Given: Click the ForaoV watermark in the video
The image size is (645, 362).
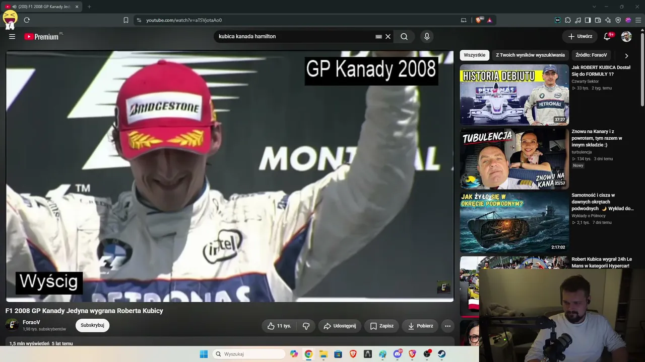Looking at the screenshot, I should pos(443,287).
